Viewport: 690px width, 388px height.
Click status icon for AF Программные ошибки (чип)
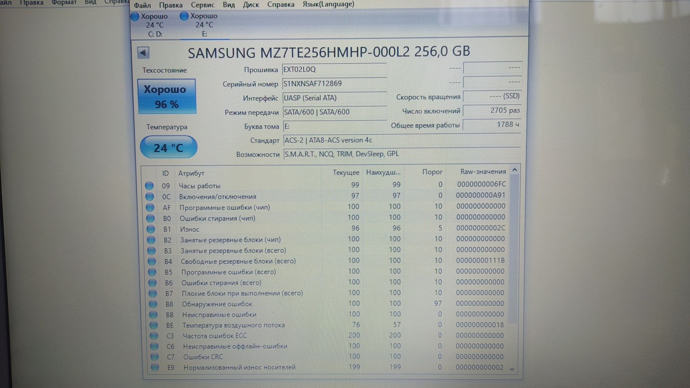pyautogui.click(x=150, y=207)
